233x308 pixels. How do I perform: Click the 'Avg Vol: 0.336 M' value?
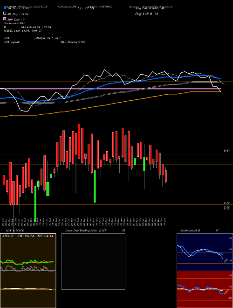point(150,8)
